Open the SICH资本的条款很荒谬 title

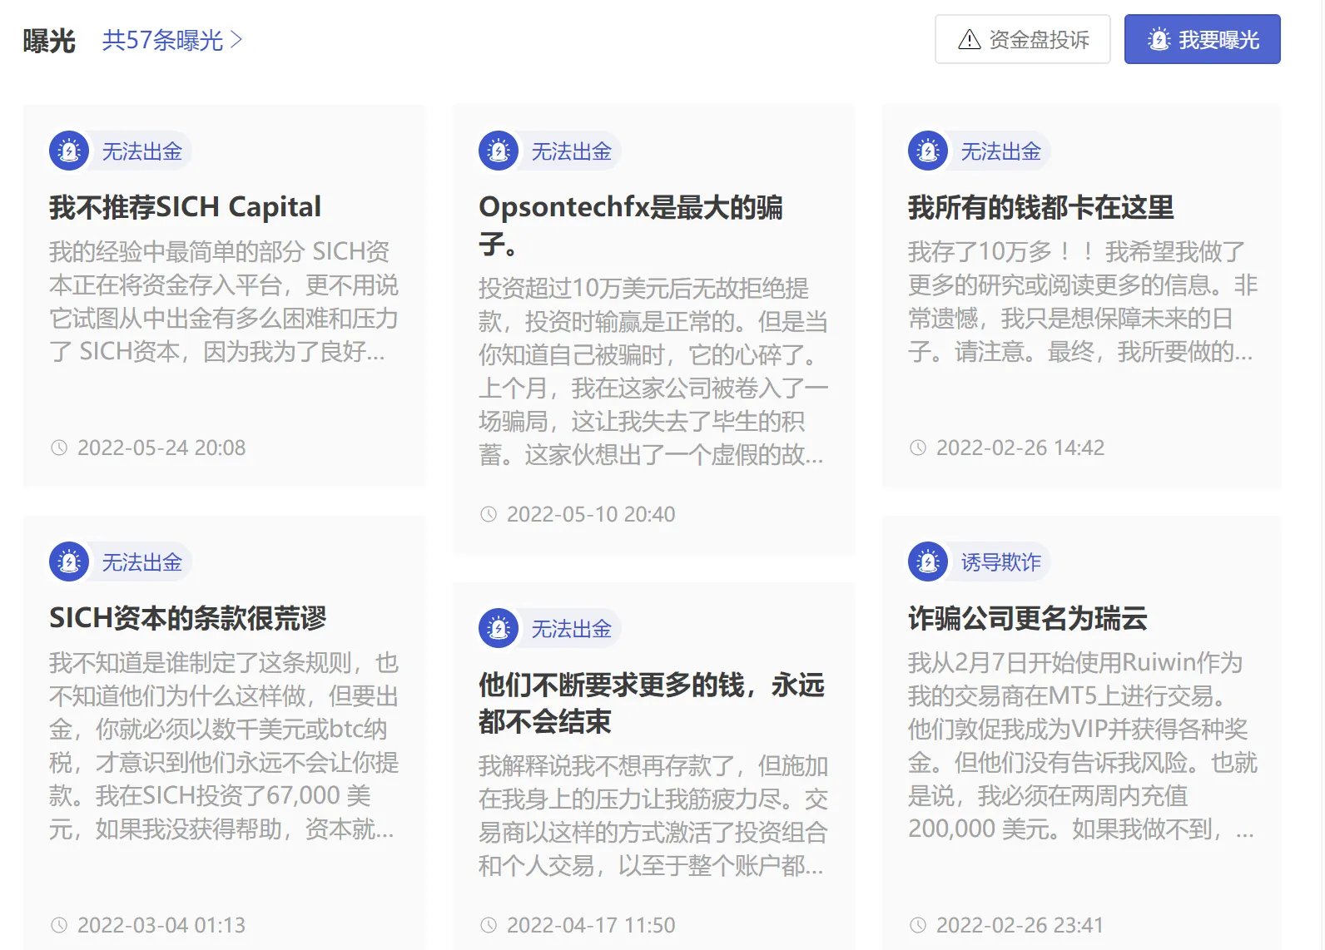coord(187,617)
